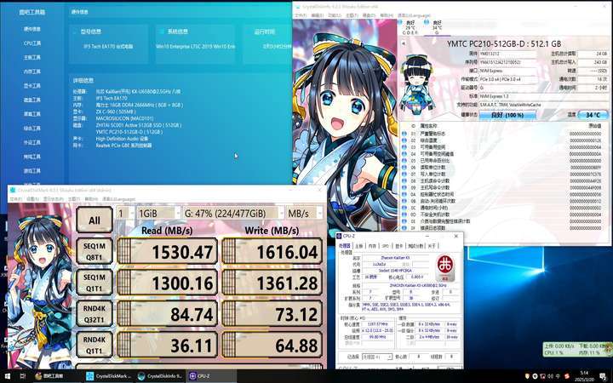The width and height of the screenshot is (613, 383).
Task: Switch to the SPD tab in CPU-Z
Action: [385, 246]
